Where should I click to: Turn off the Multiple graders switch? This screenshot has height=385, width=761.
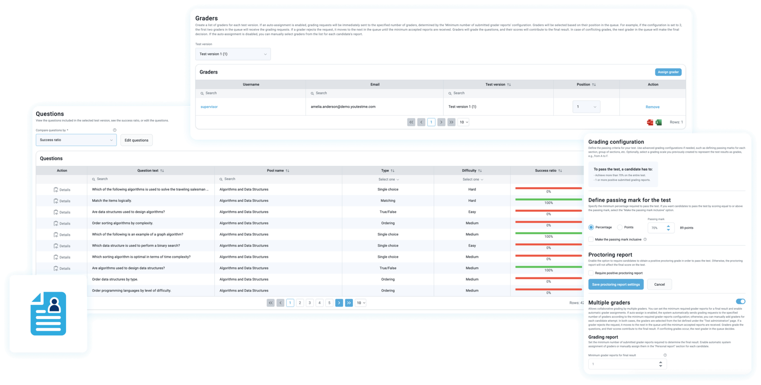pyautogui.click(x=740, y=301)
